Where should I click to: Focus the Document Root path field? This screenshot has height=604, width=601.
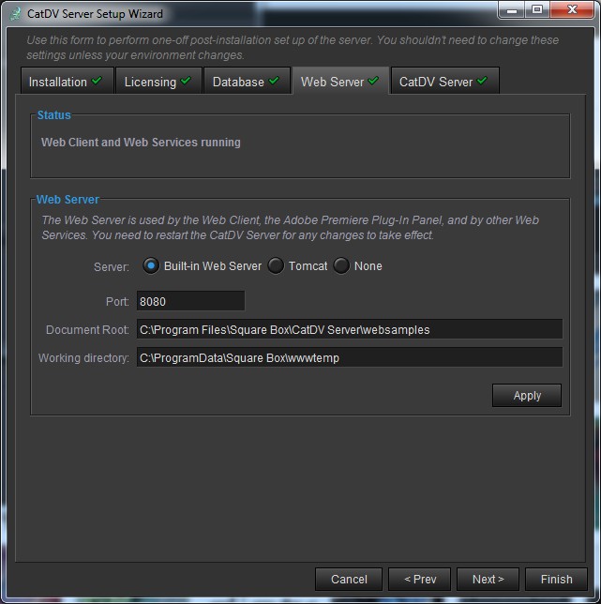(x=350, y=329)
